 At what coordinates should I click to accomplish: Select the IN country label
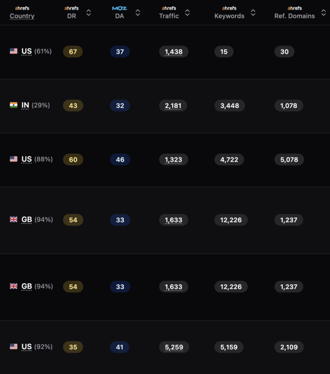tap(25, 105)
